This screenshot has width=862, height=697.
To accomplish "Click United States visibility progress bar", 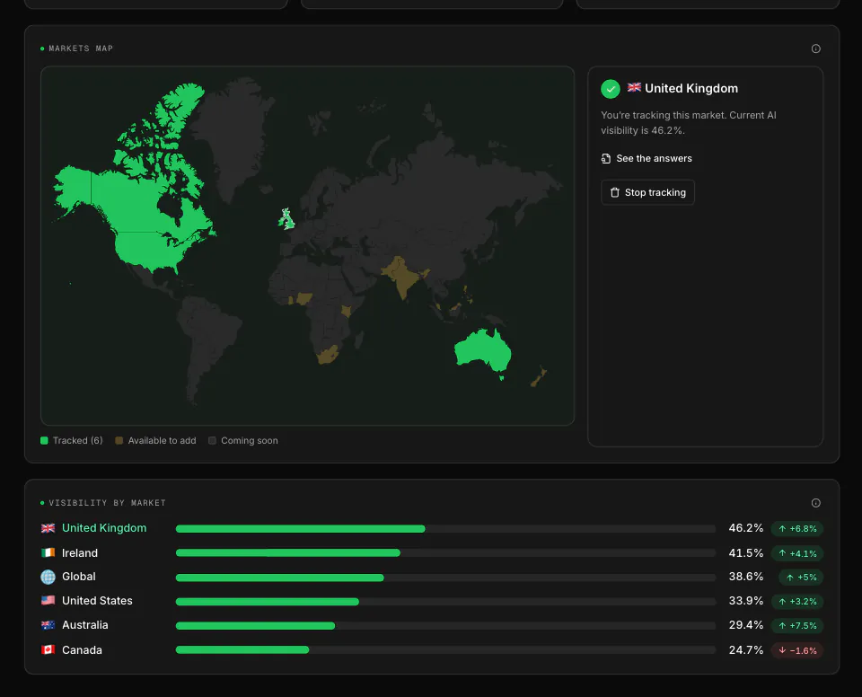I will tap(445, 601).
